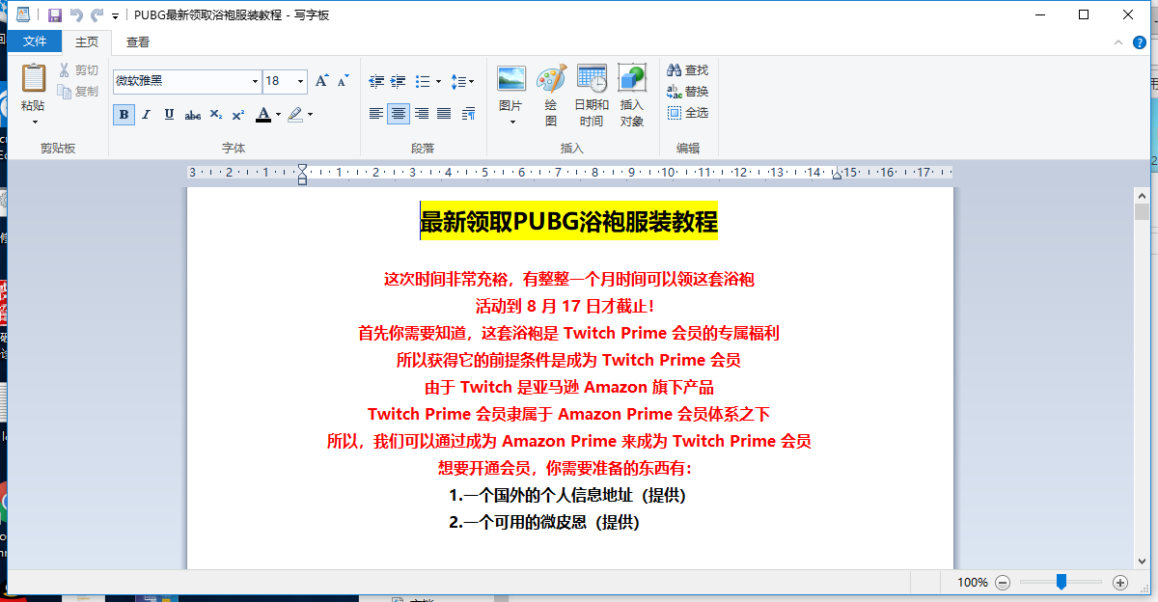Image resolution: width=1158 pixels, height=602 pixels.
Task: Save the document from the quick access toolbar
Action: 54,14
